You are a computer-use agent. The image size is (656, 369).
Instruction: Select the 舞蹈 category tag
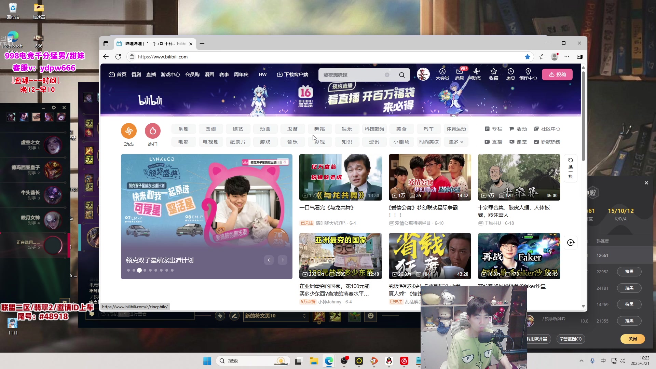(319, 129)
